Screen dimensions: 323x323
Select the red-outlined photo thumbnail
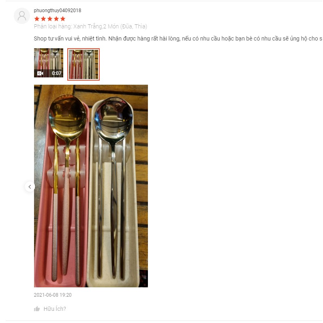click(83, 64)
